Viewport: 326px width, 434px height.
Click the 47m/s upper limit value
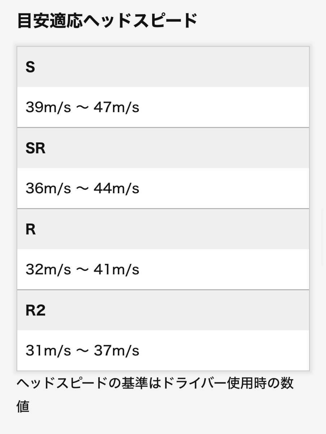(116, 107)
